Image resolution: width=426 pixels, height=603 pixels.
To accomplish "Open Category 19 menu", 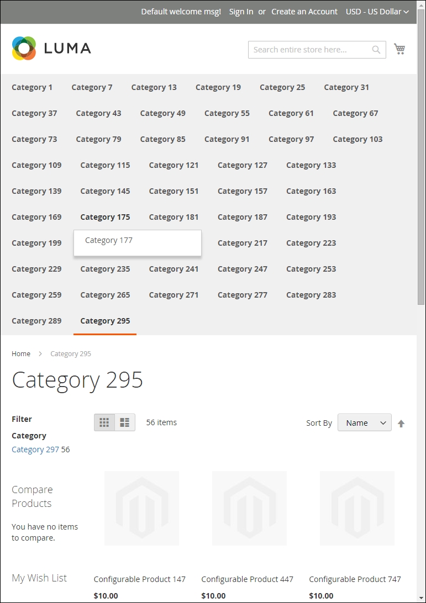I will [x=218, y=87].
